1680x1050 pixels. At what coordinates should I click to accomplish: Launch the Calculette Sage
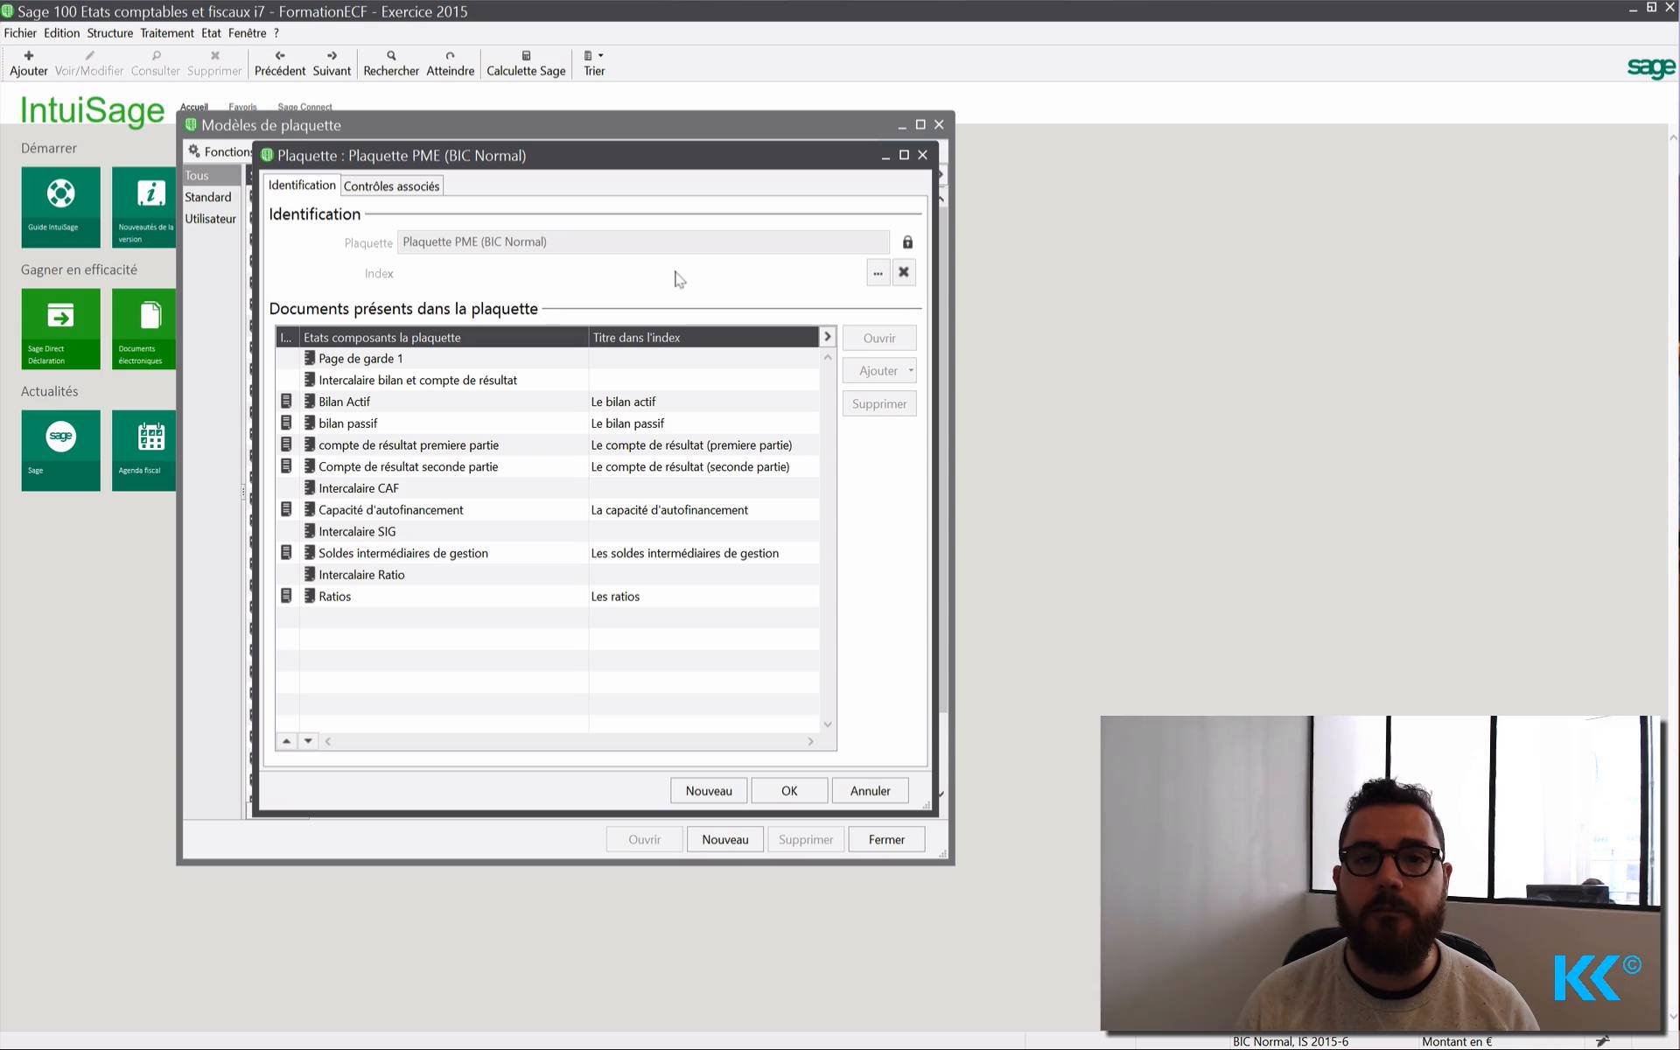coord(525,62)
